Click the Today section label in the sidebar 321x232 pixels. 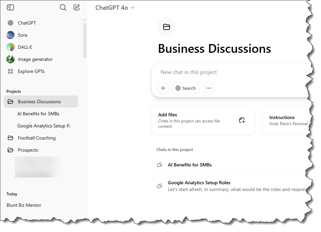click(12, 194)
